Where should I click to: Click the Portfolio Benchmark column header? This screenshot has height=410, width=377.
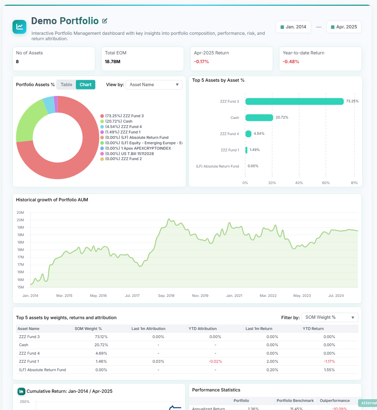click(295, 401)
